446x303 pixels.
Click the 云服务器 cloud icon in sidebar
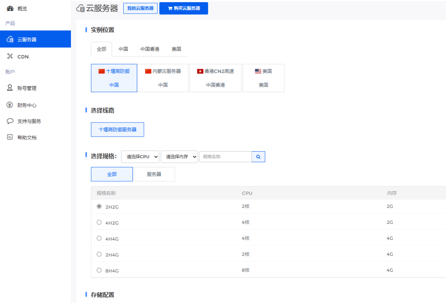click(10, 40)
